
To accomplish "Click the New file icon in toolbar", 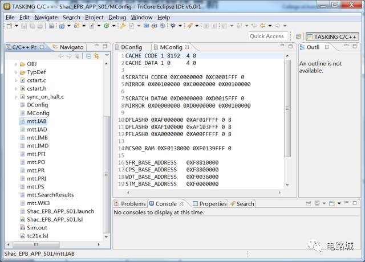I will pos(10,26).
